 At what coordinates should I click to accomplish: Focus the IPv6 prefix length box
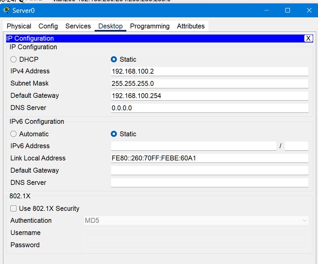(296, 146)
